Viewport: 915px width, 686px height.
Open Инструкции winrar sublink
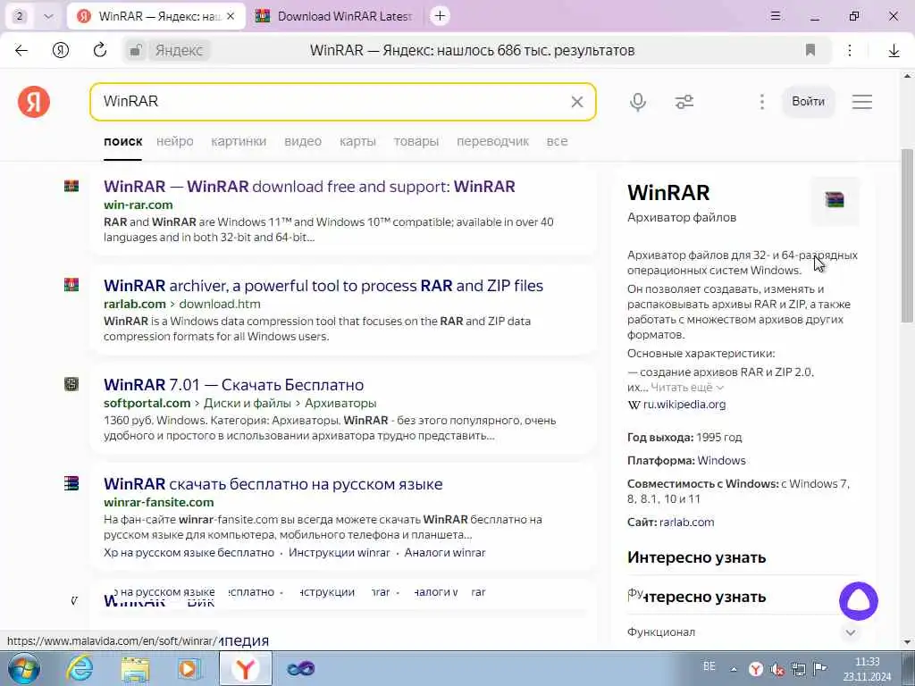coord(339,552)
